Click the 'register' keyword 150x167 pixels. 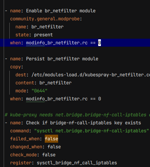(x=21, y=163)
